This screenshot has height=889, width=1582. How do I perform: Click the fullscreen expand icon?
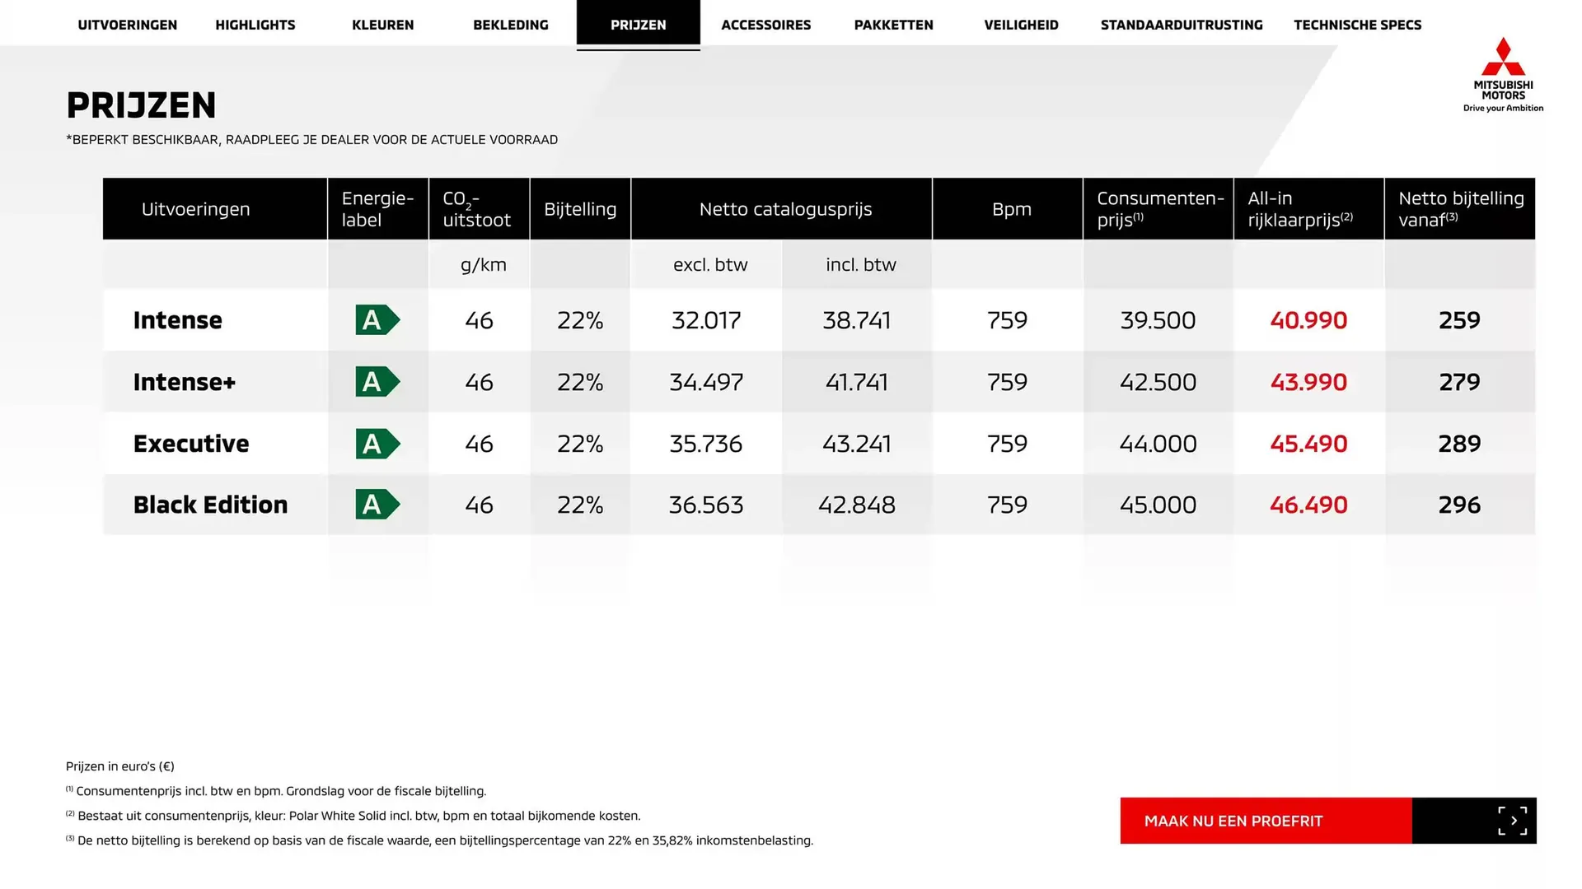coord(1512,821)
